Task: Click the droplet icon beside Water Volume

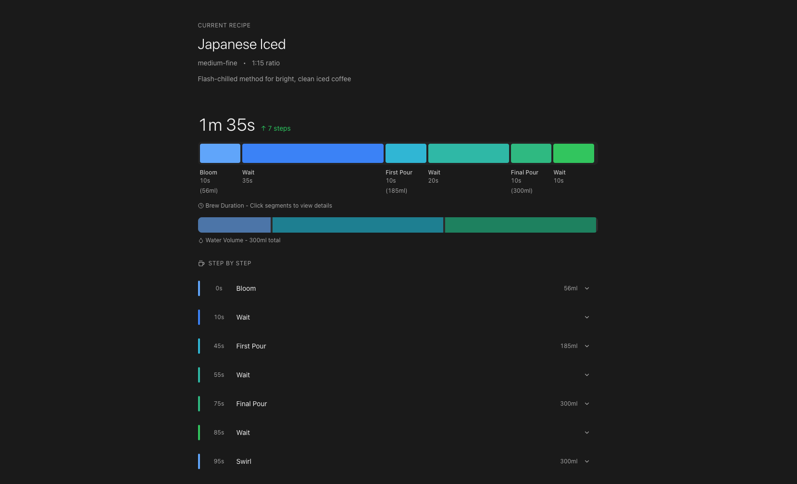Action: click(201, 240)
